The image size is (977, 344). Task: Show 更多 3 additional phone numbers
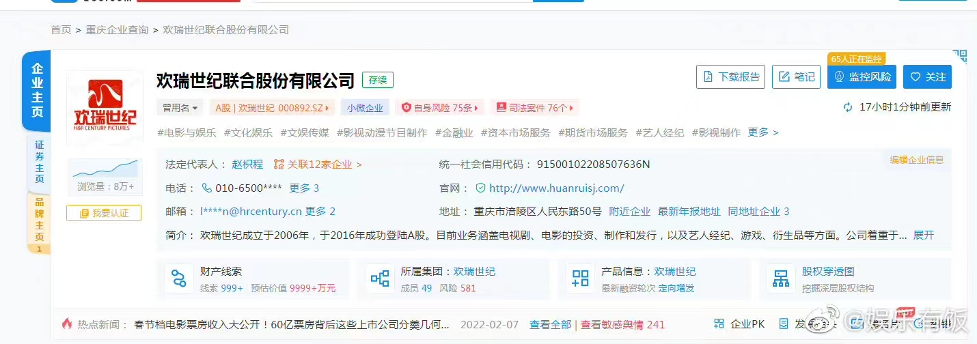(304, 188)
